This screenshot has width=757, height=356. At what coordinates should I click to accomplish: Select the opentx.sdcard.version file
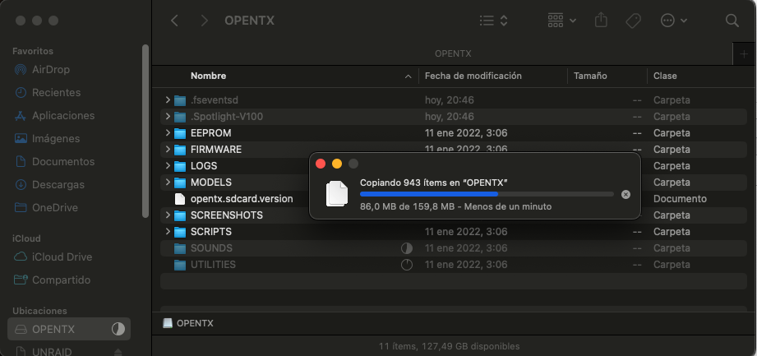[x=242, y=198]
